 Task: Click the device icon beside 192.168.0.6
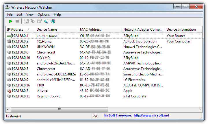point(9,52)
